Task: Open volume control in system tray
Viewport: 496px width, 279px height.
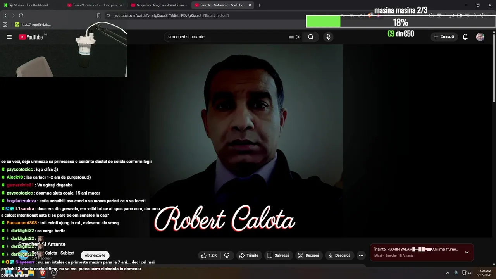Action: [470, 273]
